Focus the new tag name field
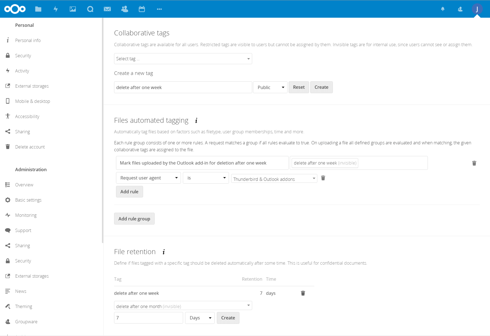Viewport: 490px width, 336px height. [183, 87]
